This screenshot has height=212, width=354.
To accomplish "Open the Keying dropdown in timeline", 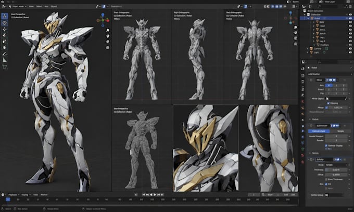I will coord(26,195).
